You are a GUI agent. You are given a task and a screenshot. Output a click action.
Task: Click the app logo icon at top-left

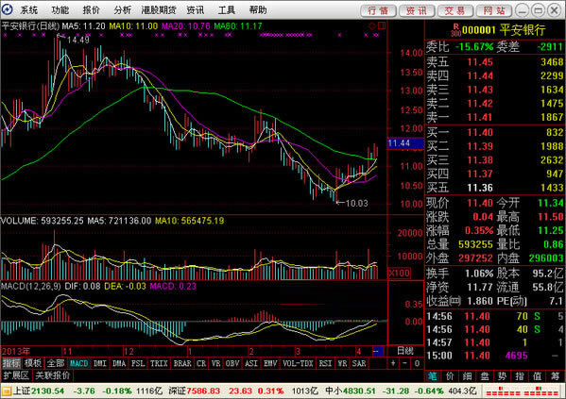(x=8, y=9)
